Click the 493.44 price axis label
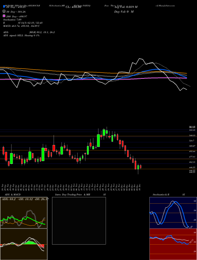This screenshot has height=260, width=197. click(x=193, y=151)
